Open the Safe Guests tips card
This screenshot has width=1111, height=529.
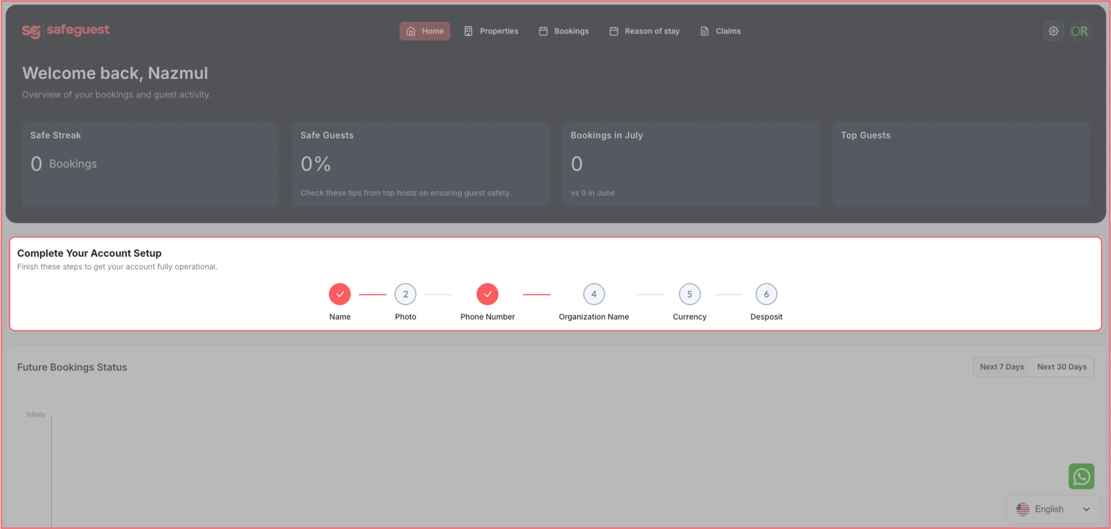420,164
